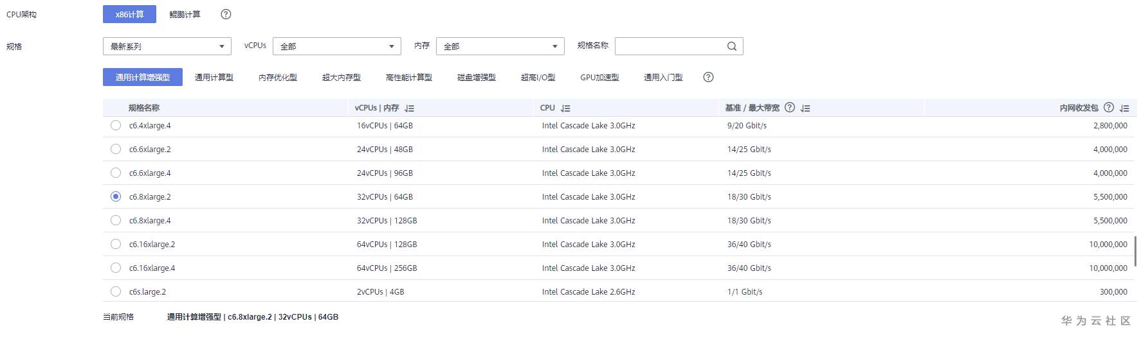Click the help icon after 通用入门型 tab
Screen dimensions: 1139x337
[x=708, y=77]
